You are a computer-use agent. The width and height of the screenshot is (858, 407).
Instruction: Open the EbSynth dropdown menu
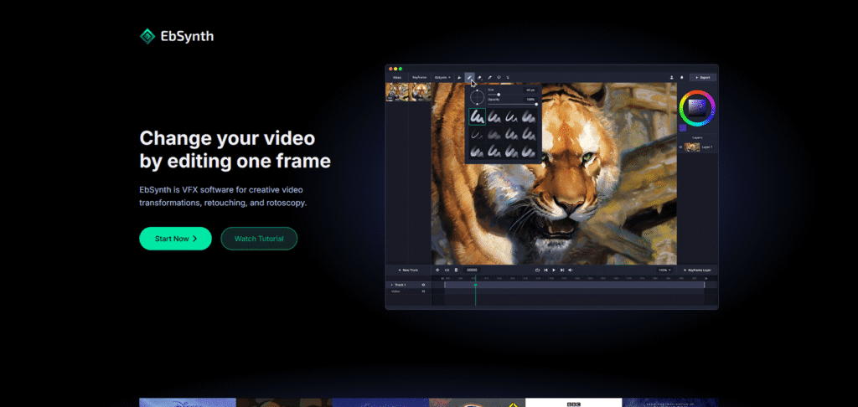[x=442, y=78]
